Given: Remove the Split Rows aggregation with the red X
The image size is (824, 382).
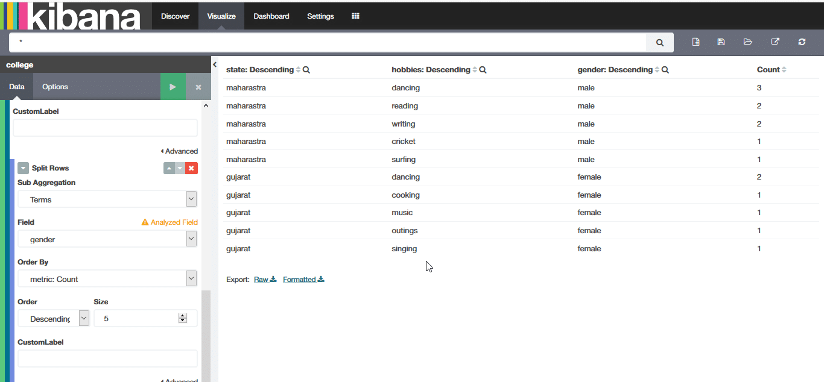Looking at the screenshot, I should point(191,168).
